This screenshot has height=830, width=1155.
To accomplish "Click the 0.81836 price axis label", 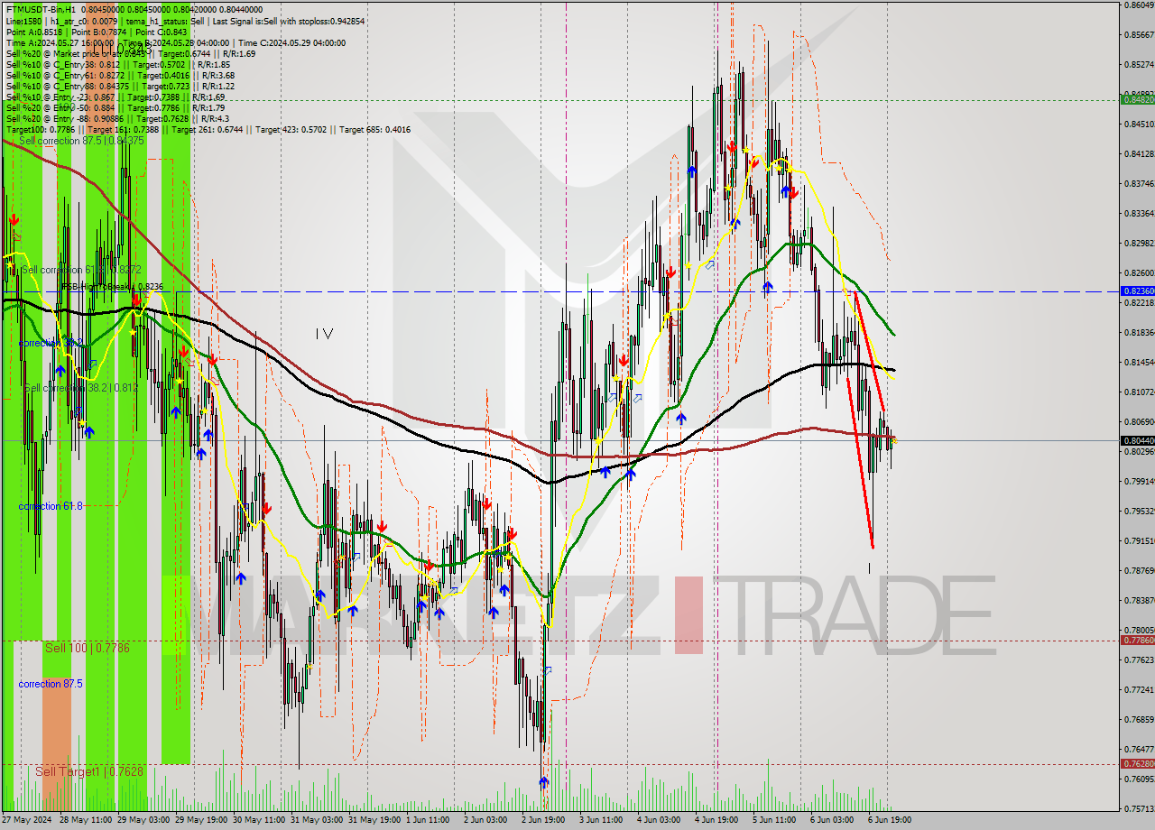I will click(x=1139, y=332).
